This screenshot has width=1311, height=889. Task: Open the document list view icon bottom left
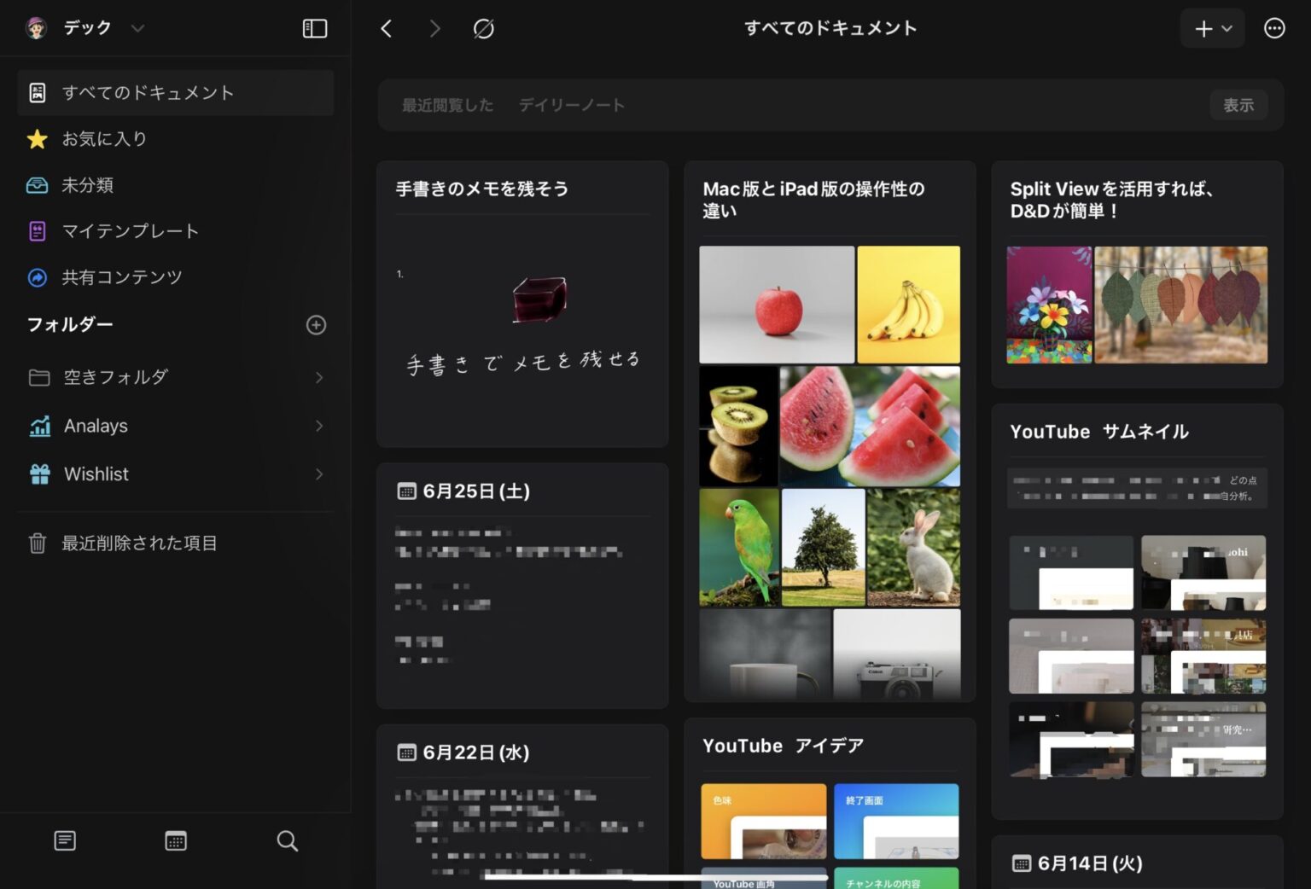click(65, 840)
